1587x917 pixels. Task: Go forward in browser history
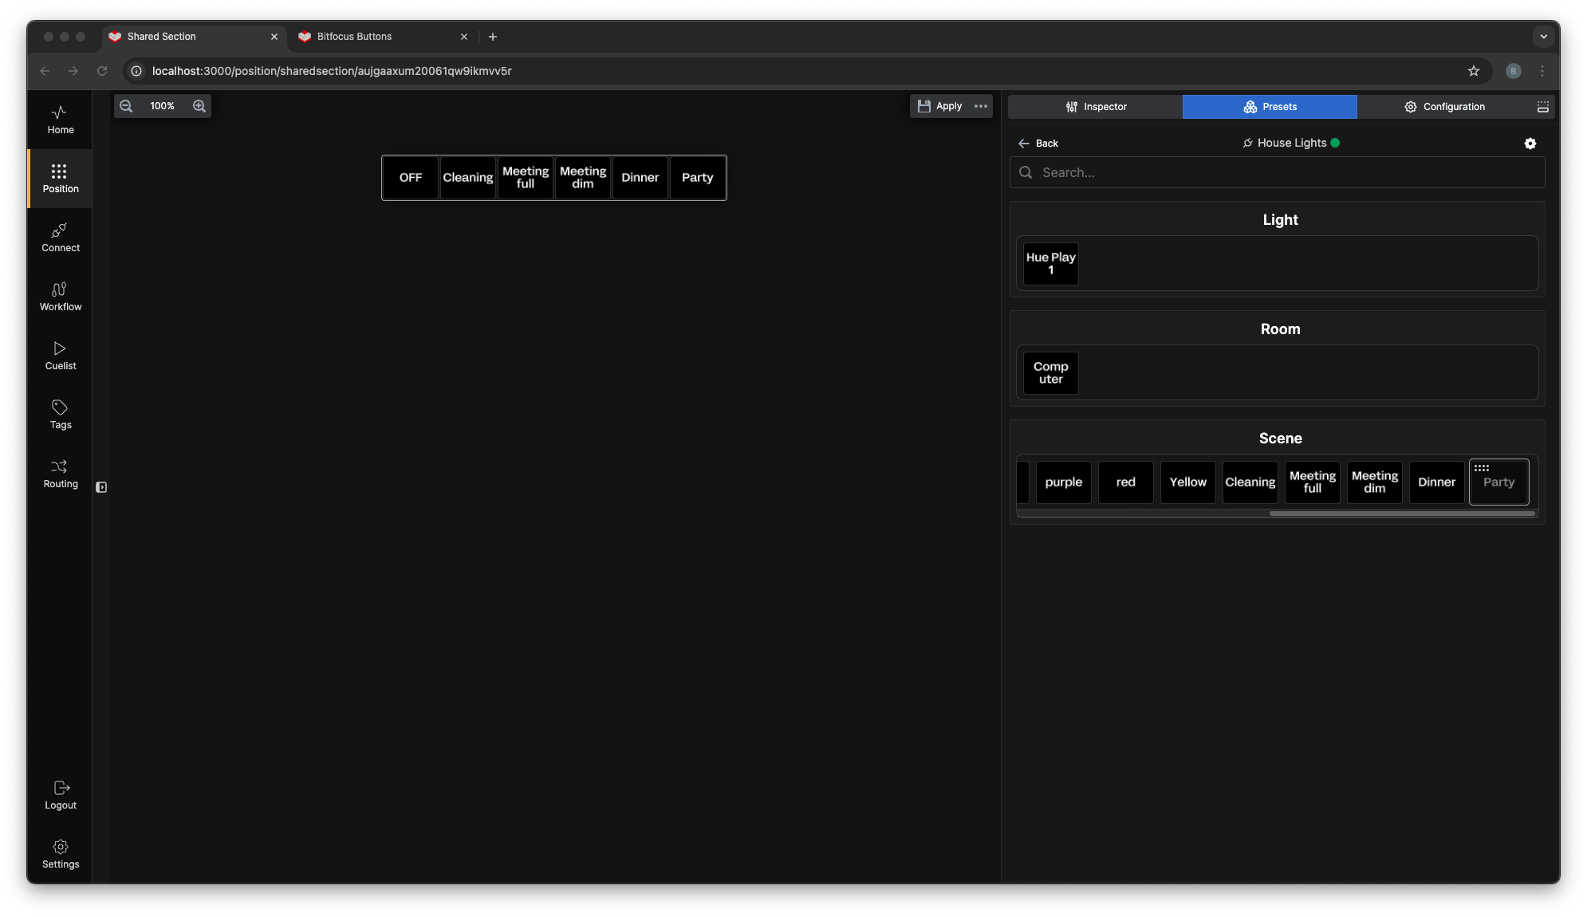[73, 71]
